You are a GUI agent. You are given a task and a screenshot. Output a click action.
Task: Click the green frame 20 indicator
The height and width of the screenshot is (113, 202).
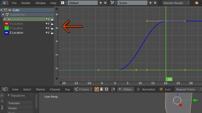tap(169, 79)
